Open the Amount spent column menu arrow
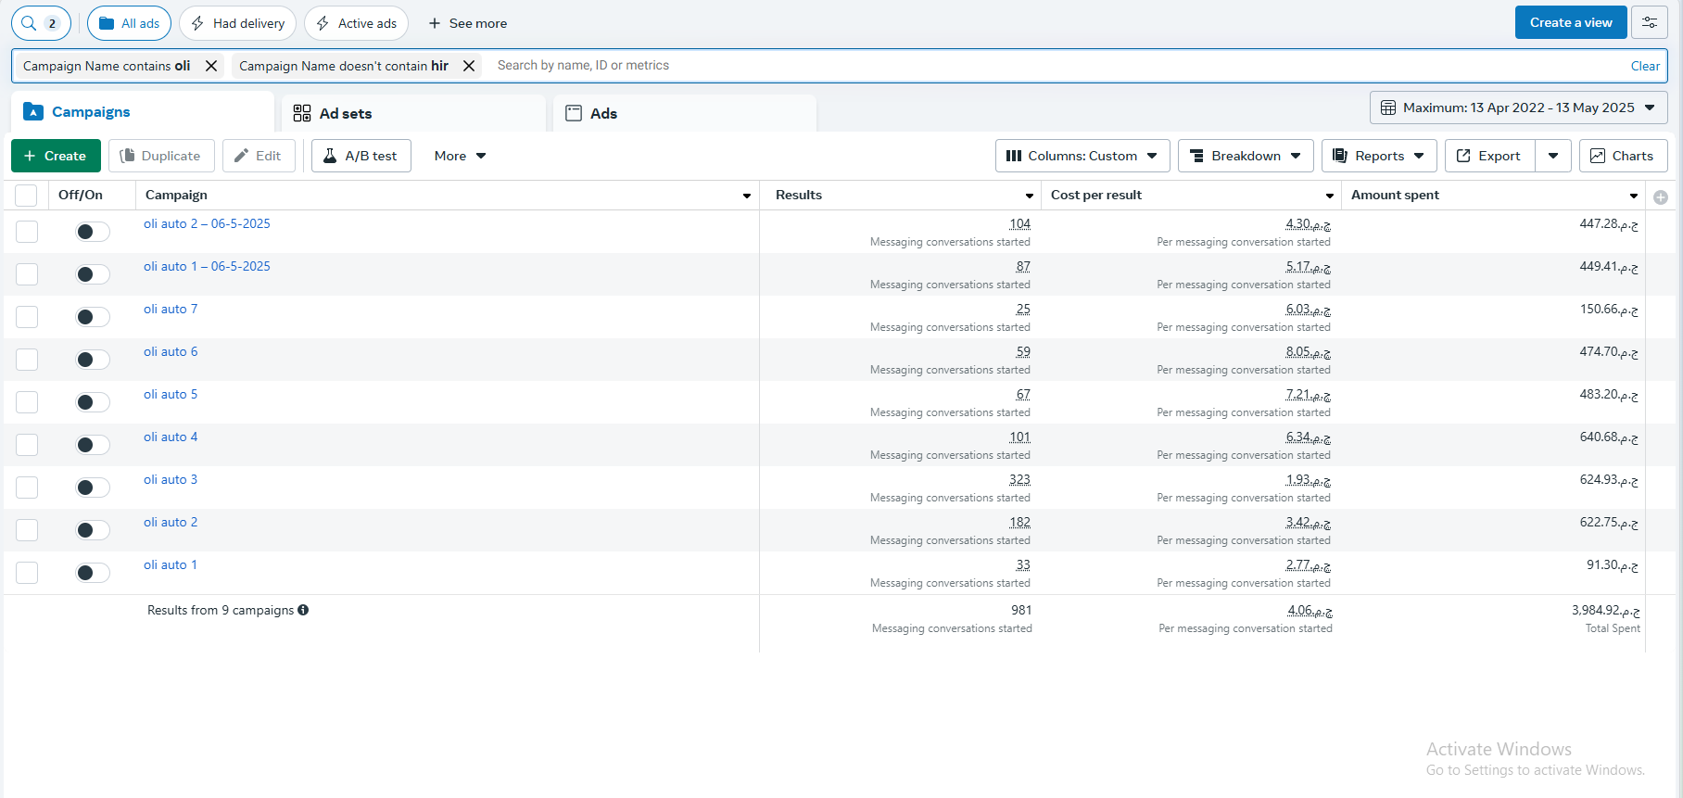1683x798 pixels. pyautogui.click(x=1634, y=196)
